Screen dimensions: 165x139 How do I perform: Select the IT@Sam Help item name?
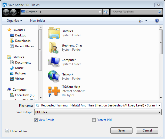(x=71, y=87)
